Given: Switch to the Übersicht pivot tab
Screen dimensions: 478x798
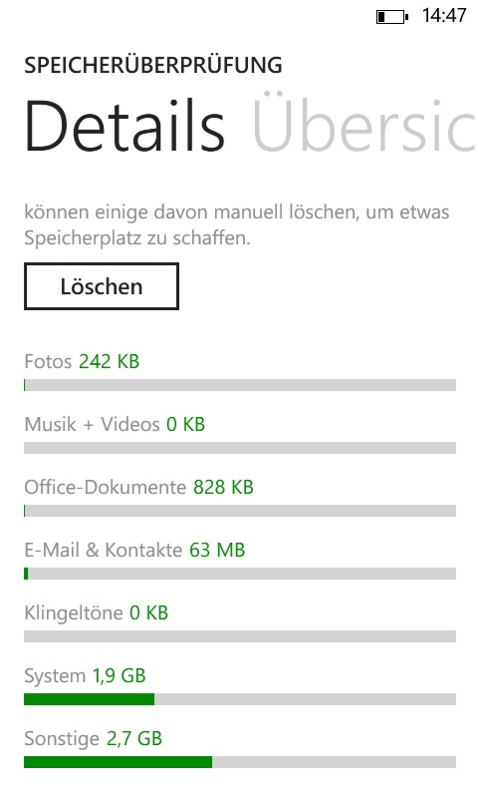Looking at the screenshot, I should (x=364, y=125).
